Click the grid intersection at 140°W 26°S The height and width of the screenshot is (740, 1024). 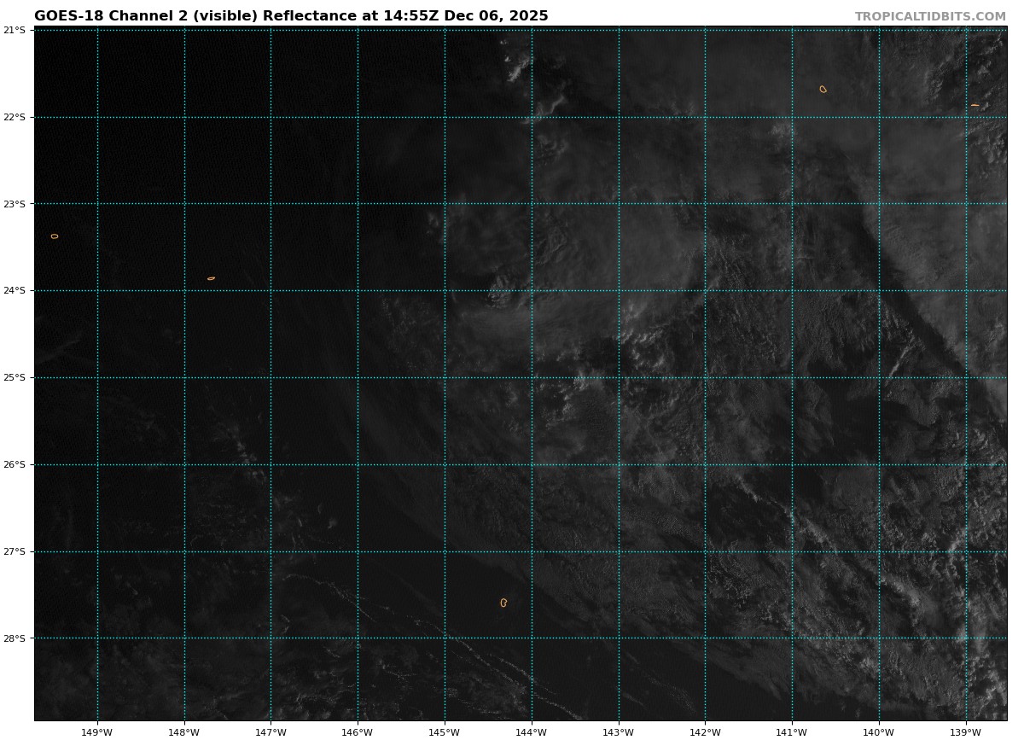[x=879, y=464]
